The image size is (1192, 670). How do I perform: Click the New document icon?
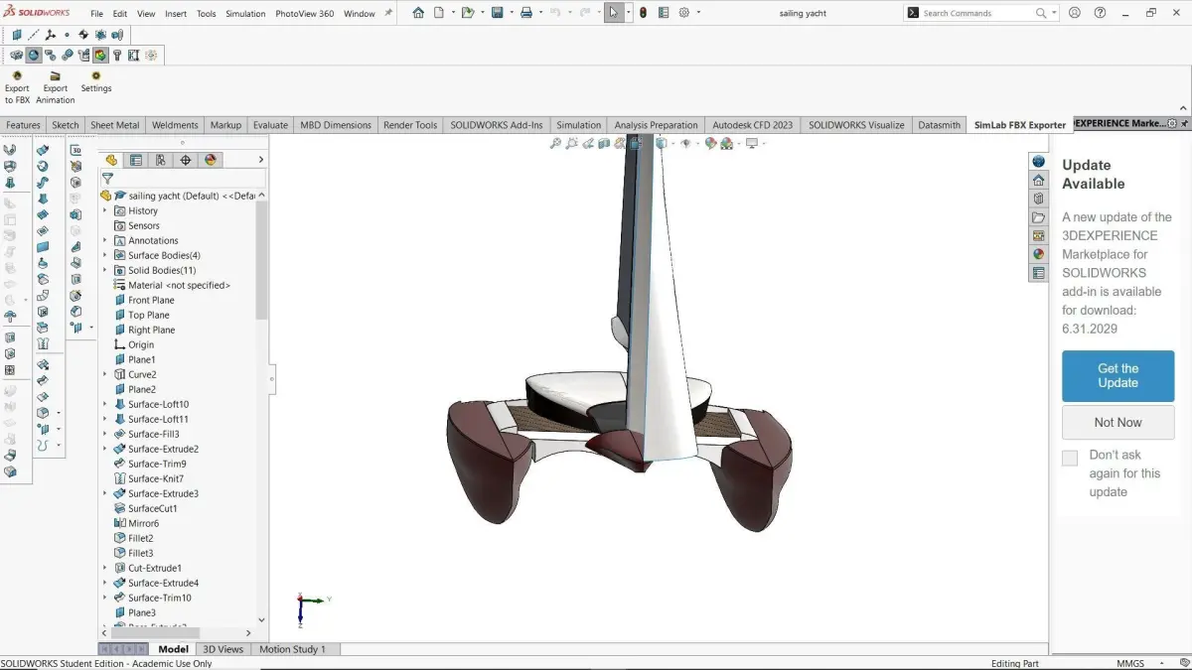(438, 13)
